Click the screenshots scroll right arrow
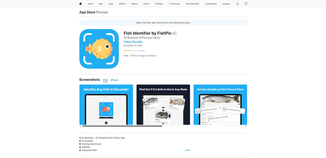The width and height of the screenshot is (326, 158). click(x=246, y=126)
